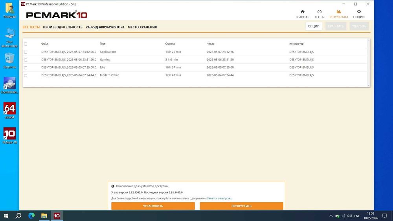Click PCMark 10 title bar app icon
Screen dimensions: 393x221
pyautogui.click(x=23, y=4)
